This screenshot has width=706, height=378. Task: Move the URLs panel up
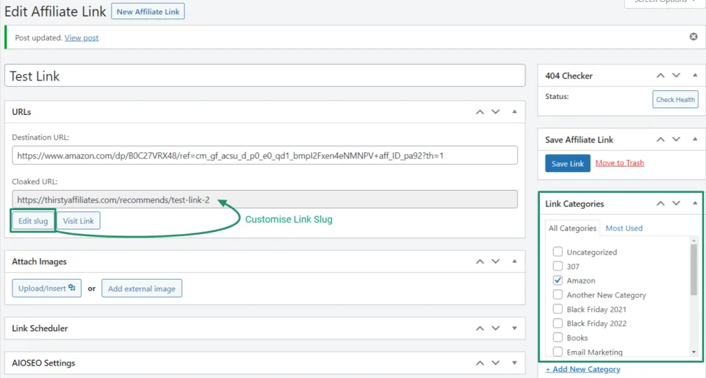tap(480, 112)
